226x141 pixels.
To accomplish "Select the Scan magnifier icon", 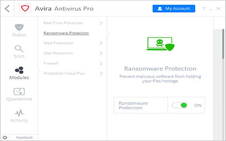I will [19, 49].
